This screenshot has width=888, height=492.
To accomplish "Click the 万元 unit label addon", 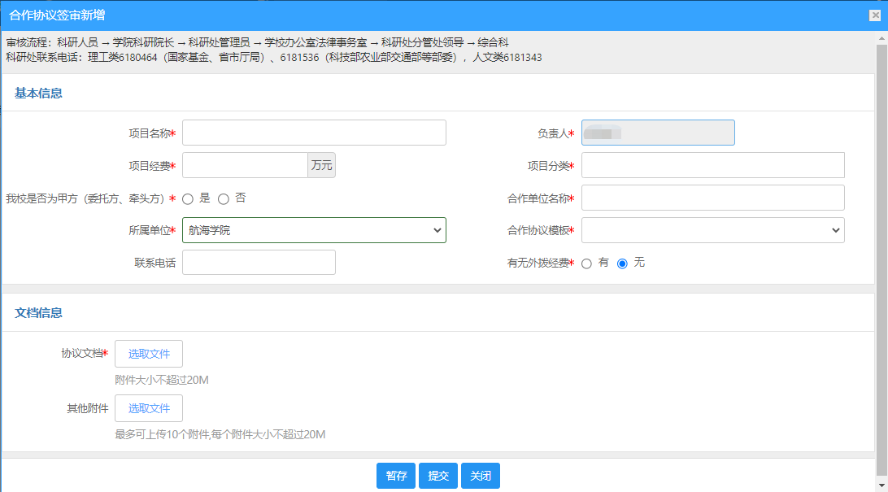I will click(321, 165).
